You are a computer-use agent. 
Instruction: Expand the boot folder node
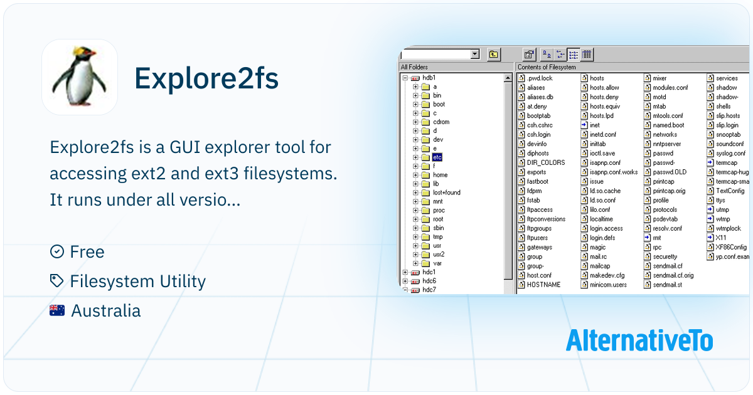point(415,104)
